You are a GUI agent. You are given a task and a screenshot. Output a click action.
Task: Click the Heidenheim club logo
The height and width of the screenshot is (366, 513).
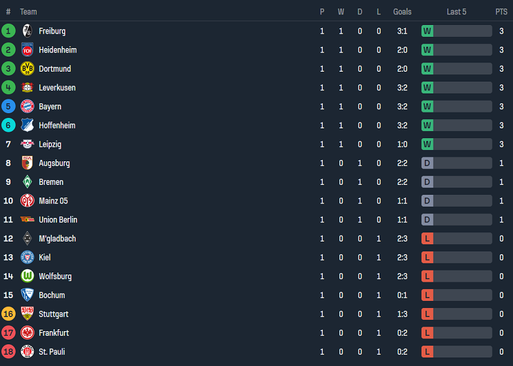click(27, 50)
